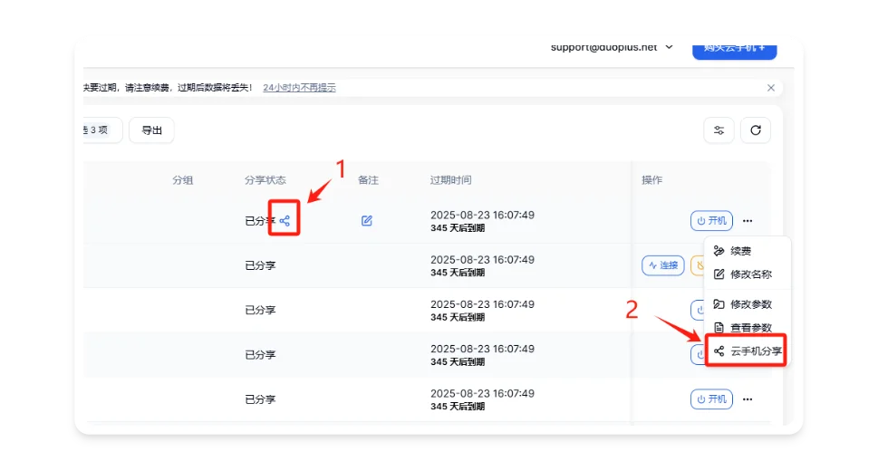Image resolution: width=878 pixels, height=471 pixels.
Task: Power on first row with 开机
Action: click(x=711, y=221)
